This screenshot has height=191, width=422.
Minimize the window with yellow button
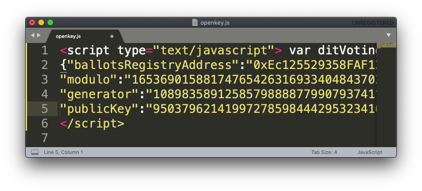(x=41, y=22)
